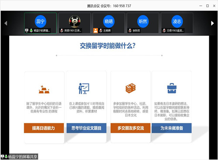Screen dimensions: 218x160
Task: Click screen-share icon on 蕊宁's tile
Action: click(x=27, y=30)
